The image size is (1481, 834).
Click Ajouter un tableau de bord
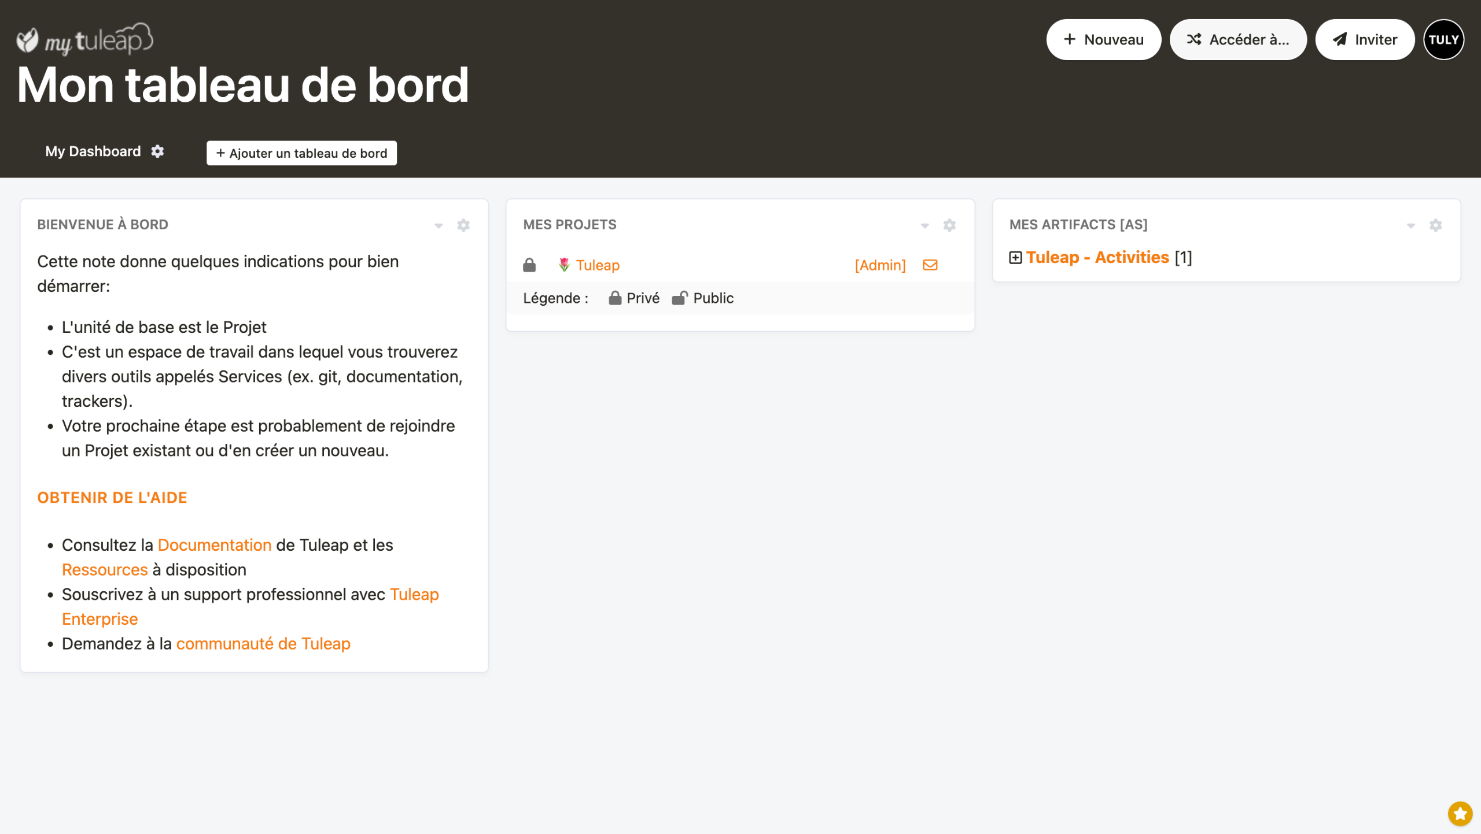pyautogui.click(x=301, y=153)
